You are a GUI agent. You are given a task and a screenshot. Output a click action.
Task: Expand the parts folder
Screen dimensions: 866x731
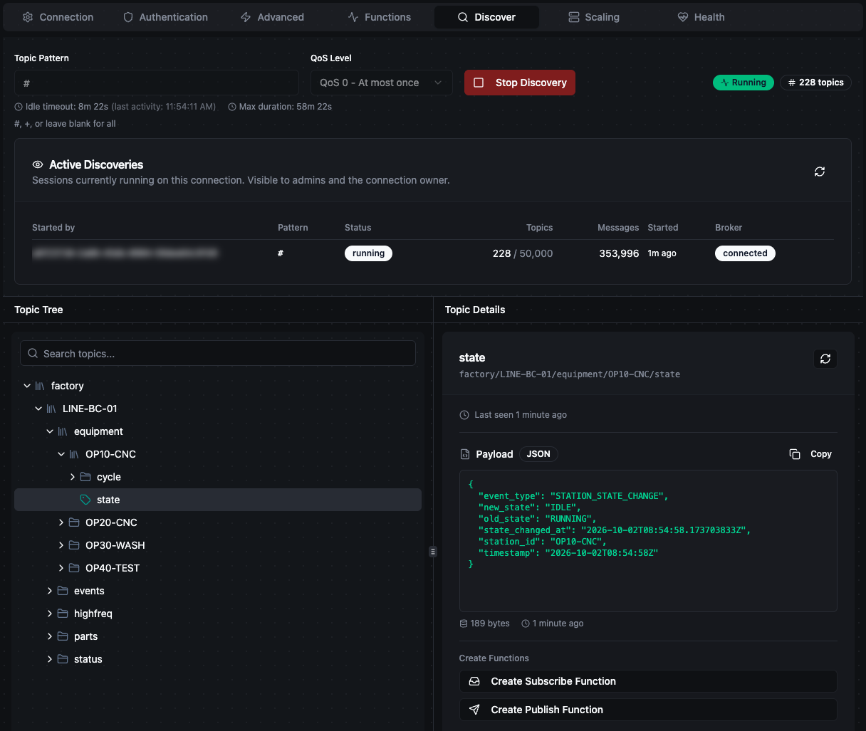(50, 636)
